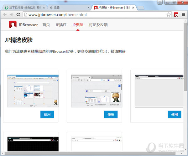Select JP皮肤 navigation item
188x156 pixels.
[x=78, y=25]
